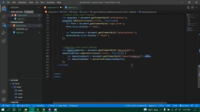Split the editor to the right
Screen dimensions: 200x112
[192, 7]
